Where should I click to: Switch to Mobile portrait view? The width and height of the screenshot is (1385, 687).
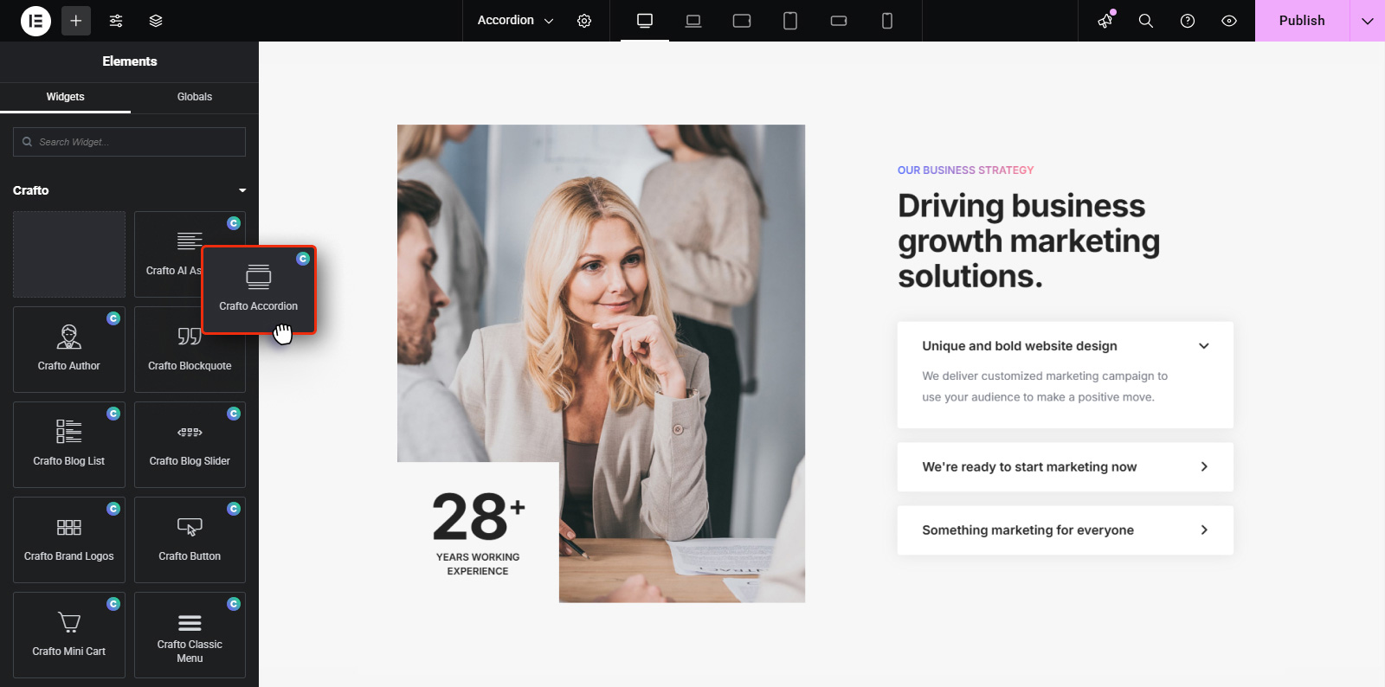[887, 21]
